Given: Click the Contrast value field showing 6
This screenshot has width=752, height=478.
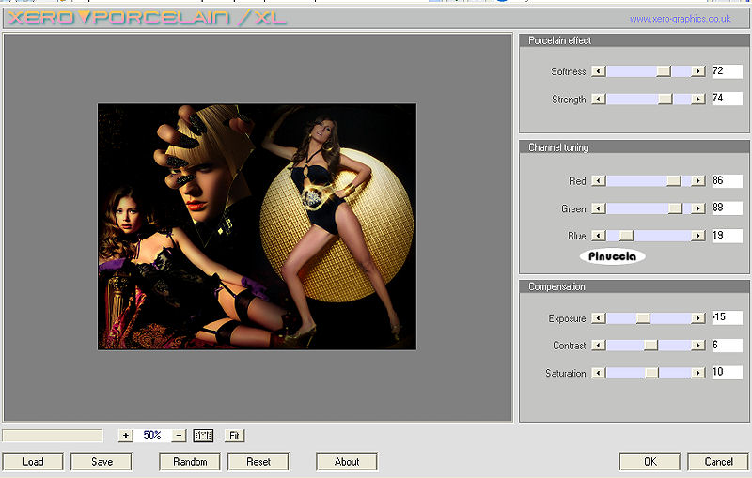Looking at the screenshot, I should point(727,345).
